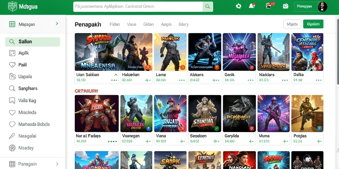Screen dimensions: 339x169
Task: Open Nar al Fadaps more options dots
Action: tap(113, 142)
